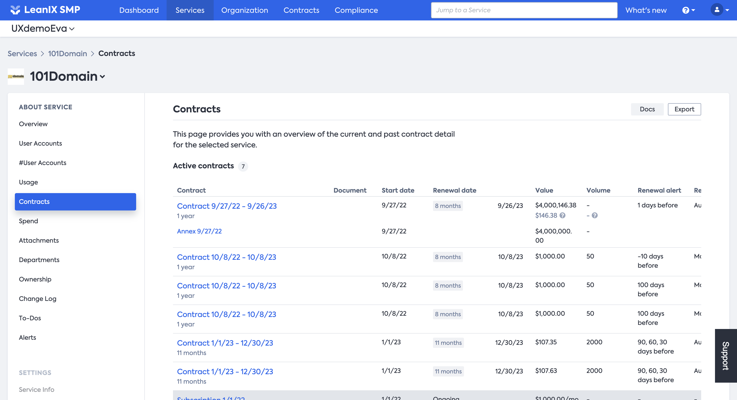The image size is (737, 400).
Task: Open Contract 9/27/22 – 9/26/23 link
Action: point(226,206)
